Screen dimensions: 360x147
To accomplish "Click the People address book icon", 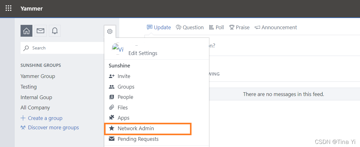I will pyautogui.click(x=111, y=97).
